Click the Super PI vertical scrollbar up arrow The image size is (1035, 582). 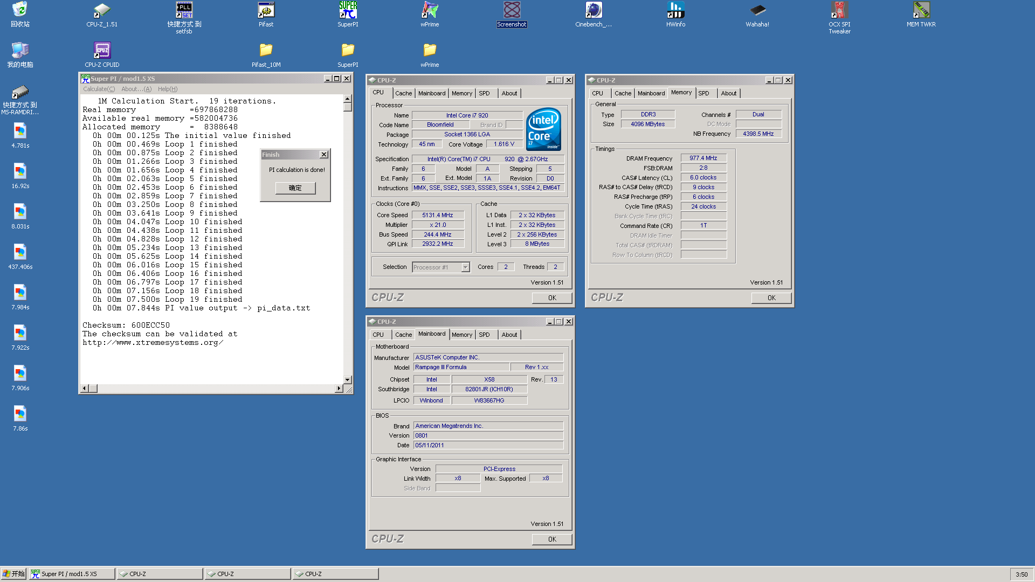click(x=348, y=99)
